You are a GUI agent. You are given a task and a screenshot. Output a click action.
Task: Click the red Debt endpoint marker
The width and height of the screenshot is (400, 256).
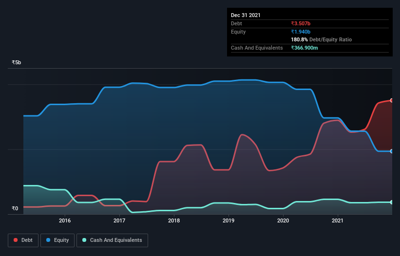click(x=392, y=100)
